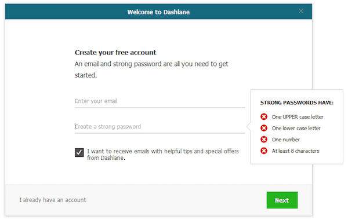This screenshot has height=220, width=348.
Task: Click the red X beside At least 8 characters
Action: click(264, 151)
